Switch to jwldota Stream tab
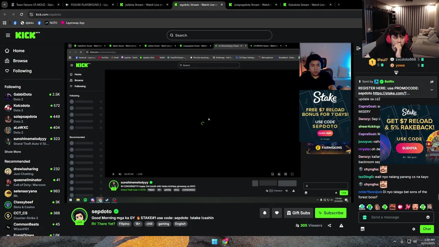439x247 pixels. 144,5
